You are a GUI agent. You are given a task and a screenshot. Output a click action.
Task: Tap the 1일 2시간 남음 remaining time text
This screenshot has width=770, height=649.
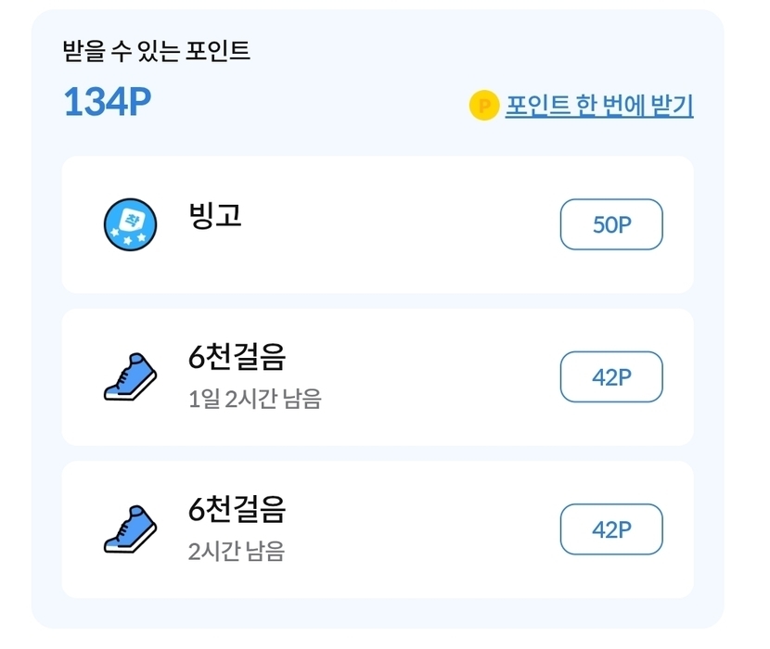tap(254, 400)
